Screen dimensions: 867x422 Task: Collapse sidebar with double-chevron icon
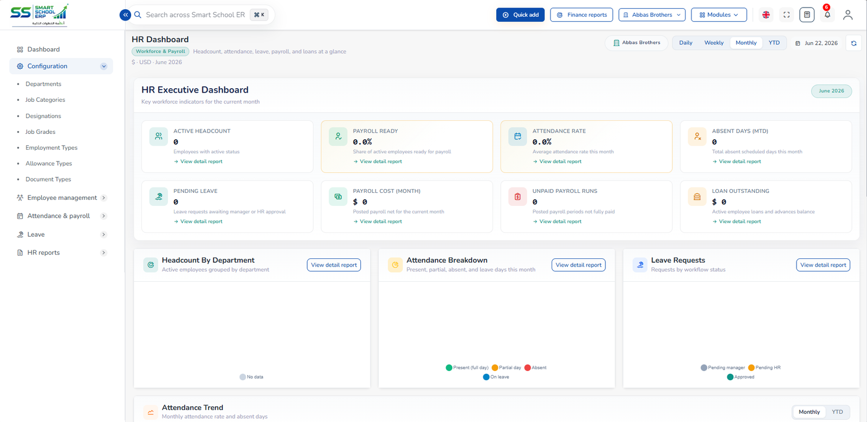(125, 15)
